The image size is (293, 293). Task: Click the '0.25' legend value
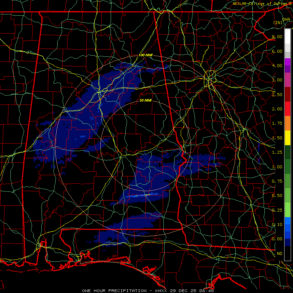[x=277, y=210]
